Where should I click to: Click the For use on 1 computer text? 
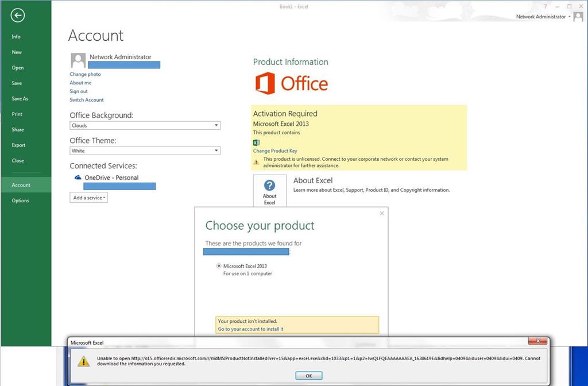(247, 273)
